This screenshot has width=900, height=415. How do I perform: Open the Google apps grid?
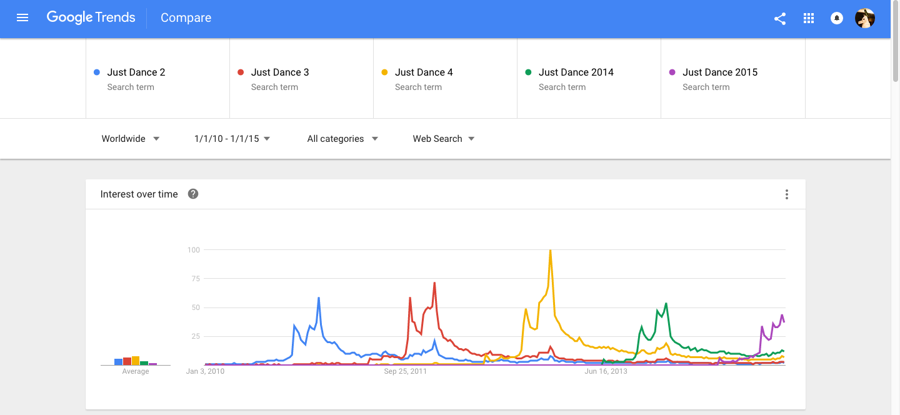809,19
